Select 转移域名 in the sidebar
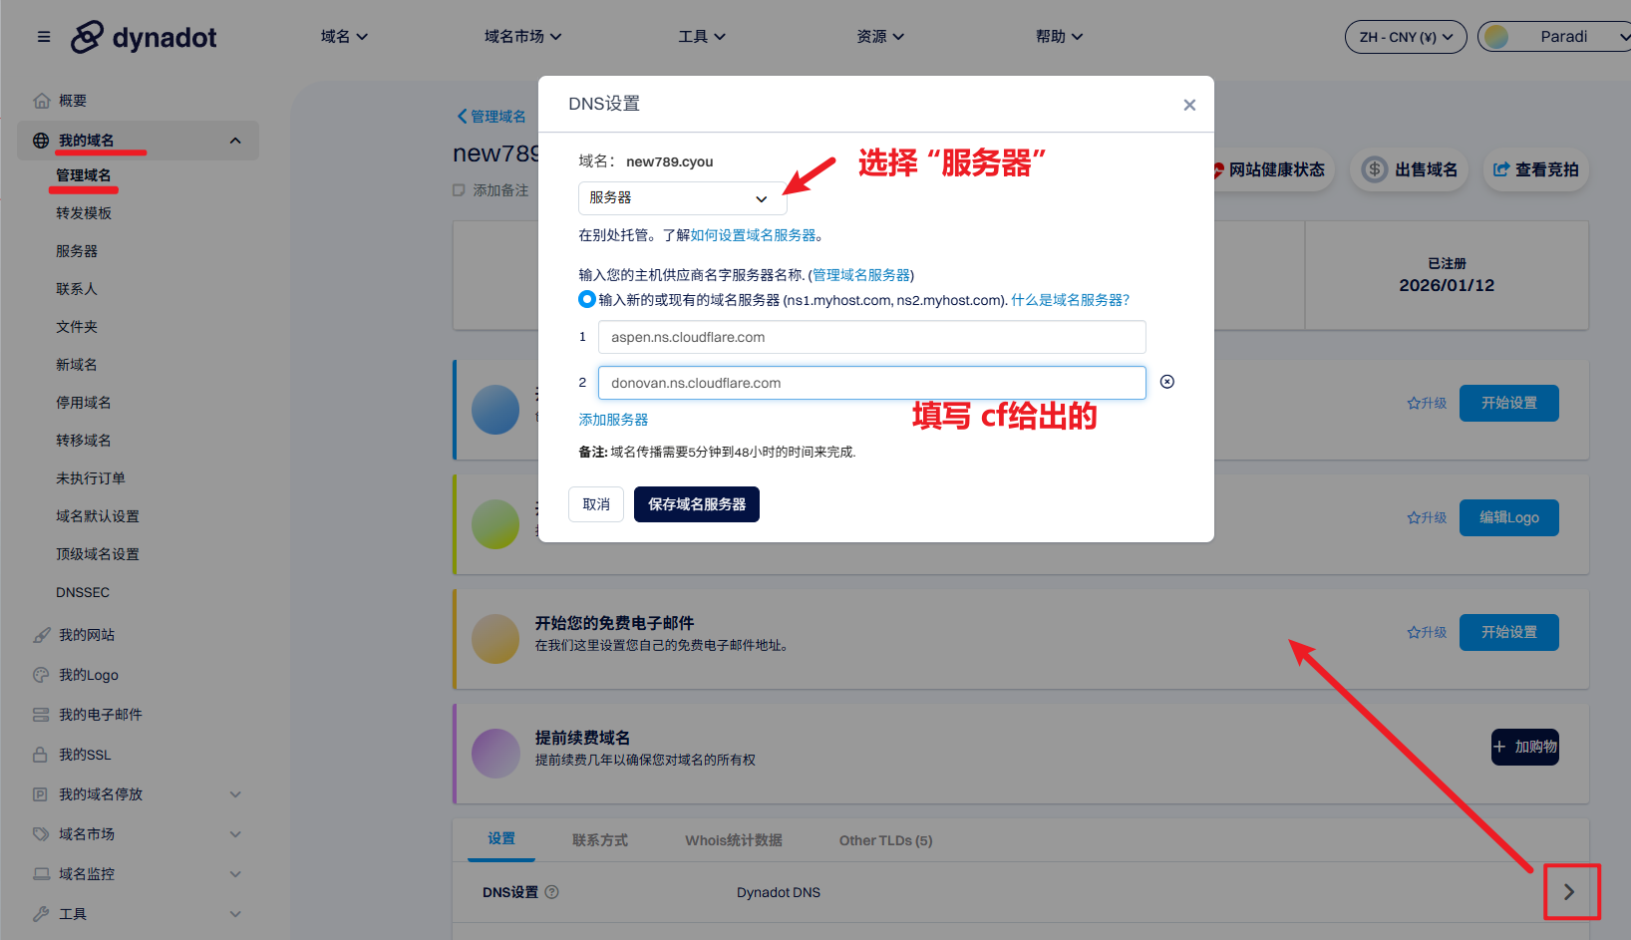The width and height of the screenshot is (1631, 940). [x=84, y=441]
